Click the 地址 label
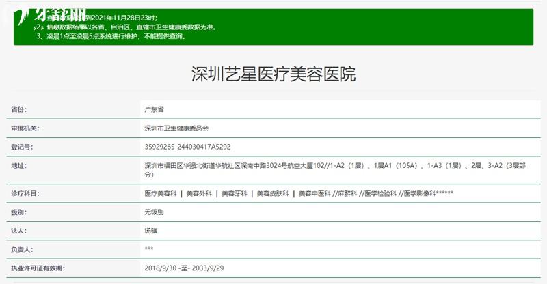 18,166
